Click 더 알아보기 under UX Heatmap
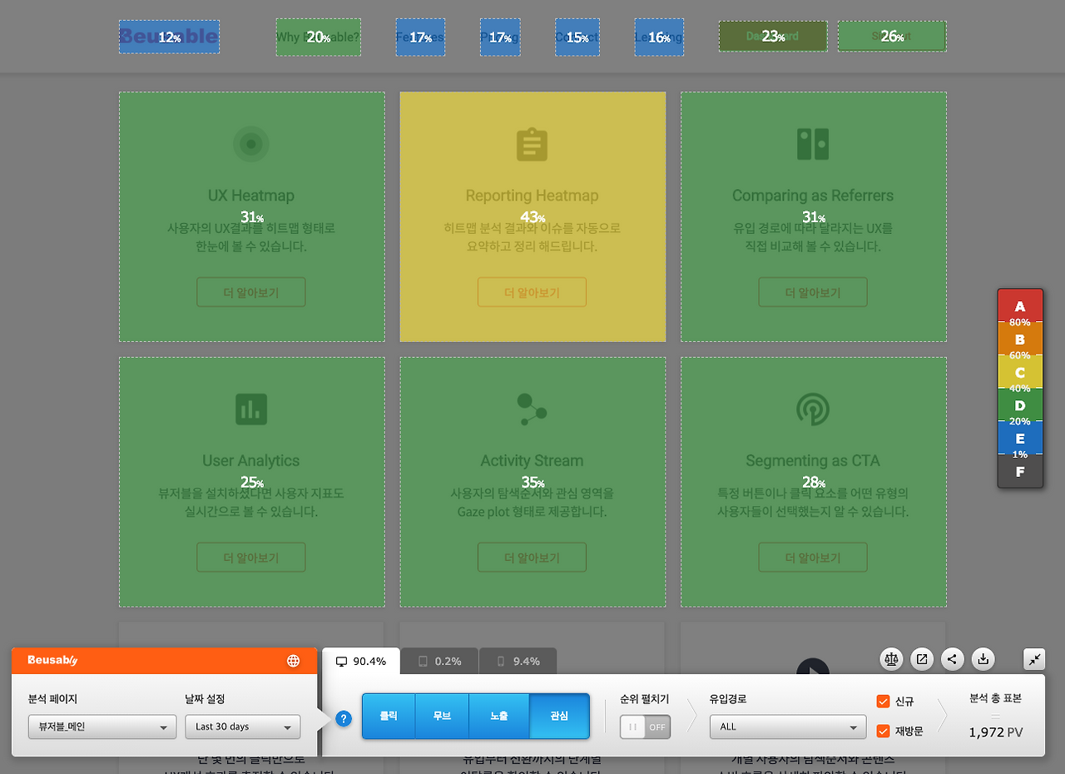The image size is (1065, 774). 251,292
